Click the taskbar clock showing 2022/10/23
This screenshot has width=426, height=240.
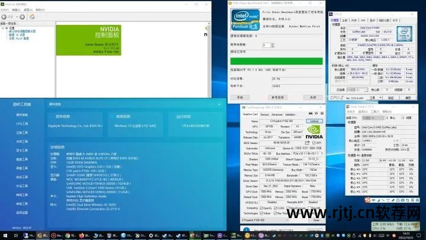tap(406, 236)
